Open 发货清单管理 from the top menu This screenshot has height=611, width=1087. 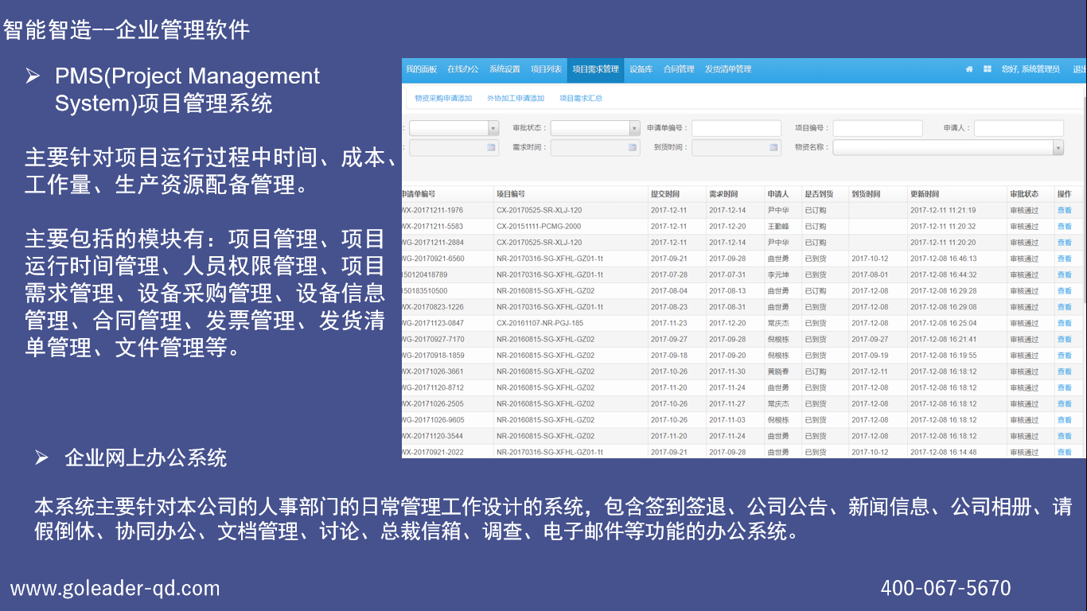click(x=728, y=69)
